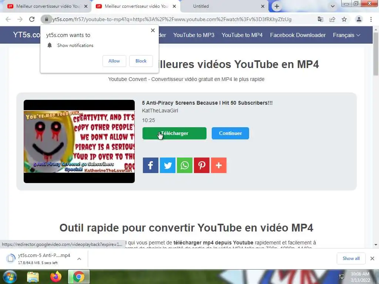Expand the download item options arrow

79,259
